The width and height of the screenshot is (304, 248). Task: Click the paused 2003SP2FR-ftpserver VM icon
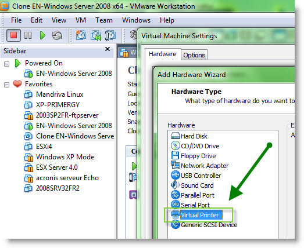click(x=28, y=115)
